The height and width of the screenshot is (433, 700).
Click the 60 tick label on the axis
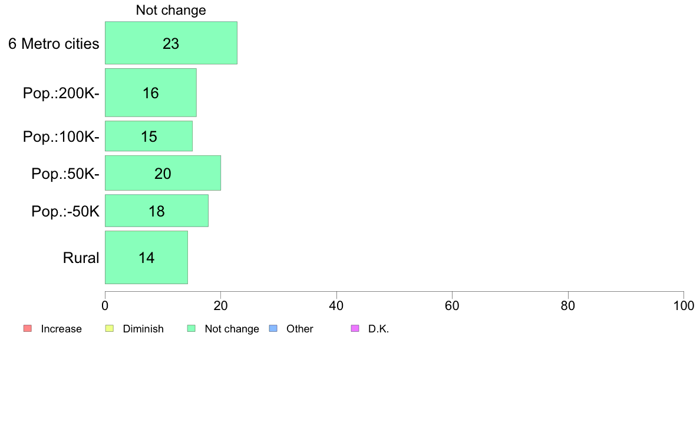(x=452, y=305)
